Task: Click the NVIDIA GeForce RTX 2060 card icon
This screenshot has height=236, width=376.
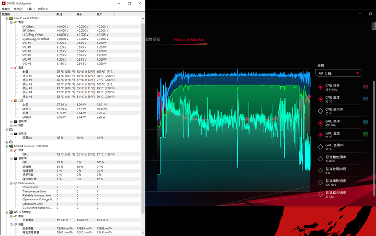Action: coord(11,146)
